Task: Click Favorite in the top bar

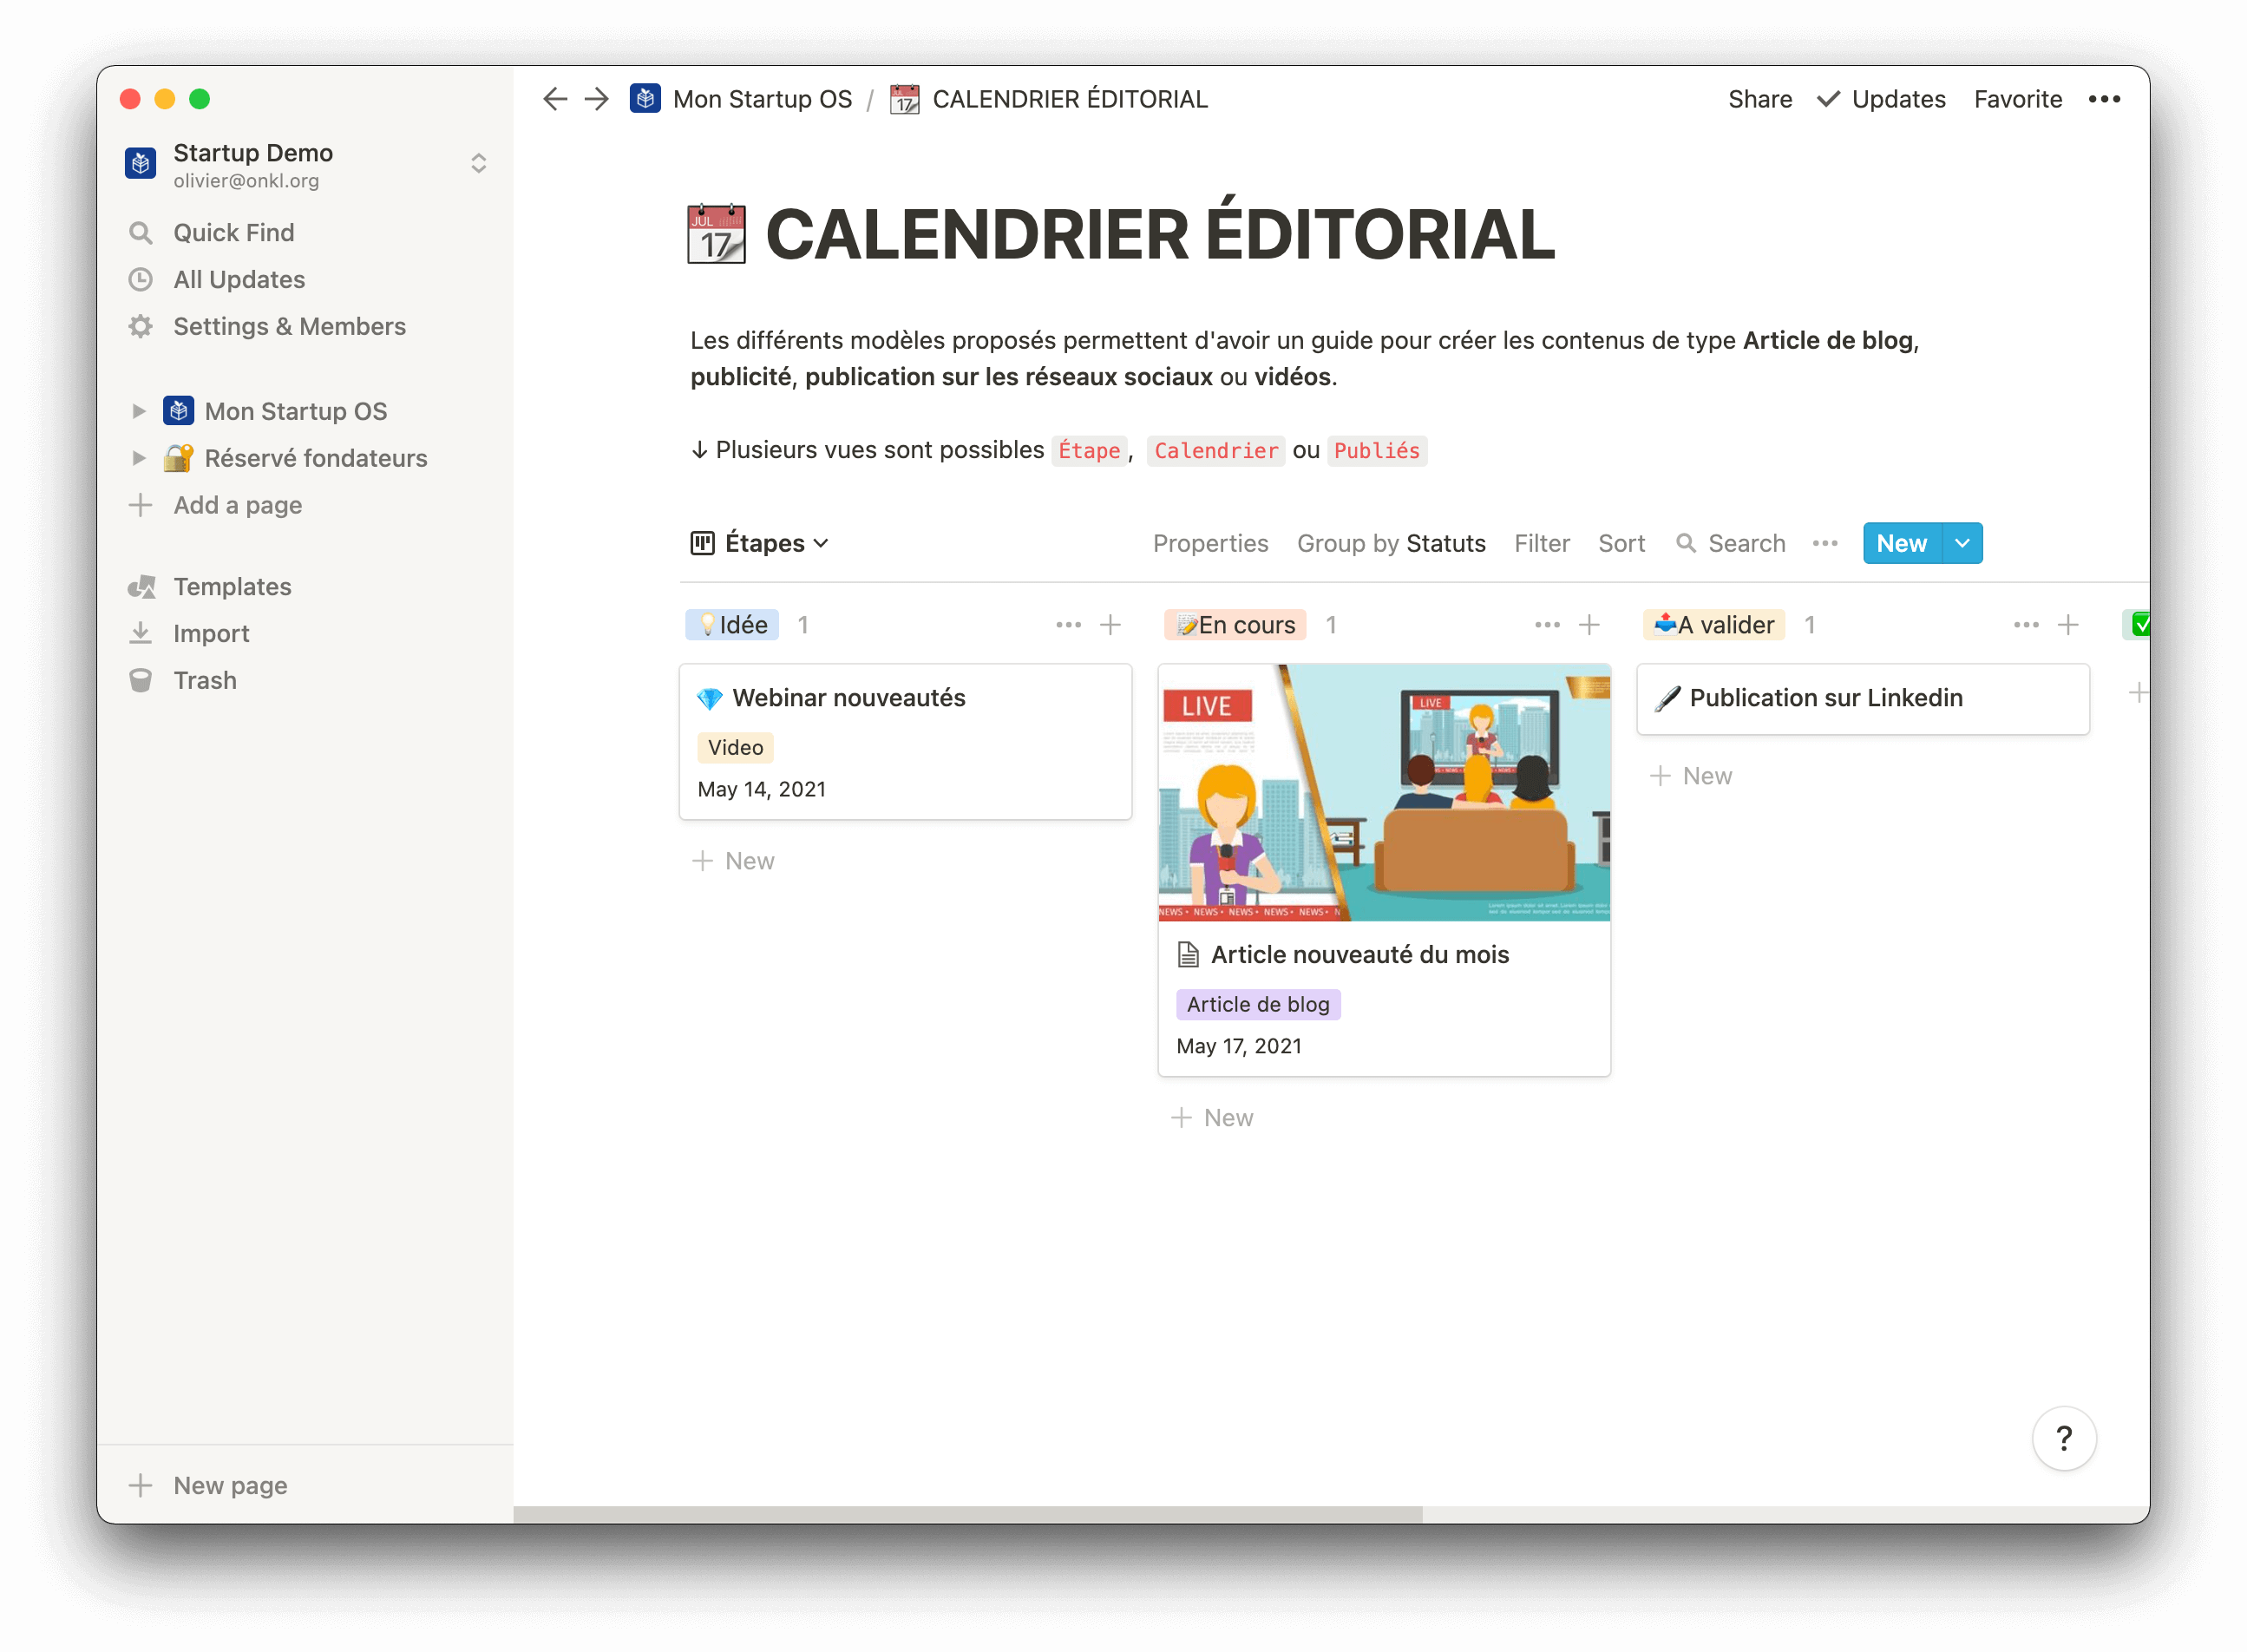Action: point(2017,99)
